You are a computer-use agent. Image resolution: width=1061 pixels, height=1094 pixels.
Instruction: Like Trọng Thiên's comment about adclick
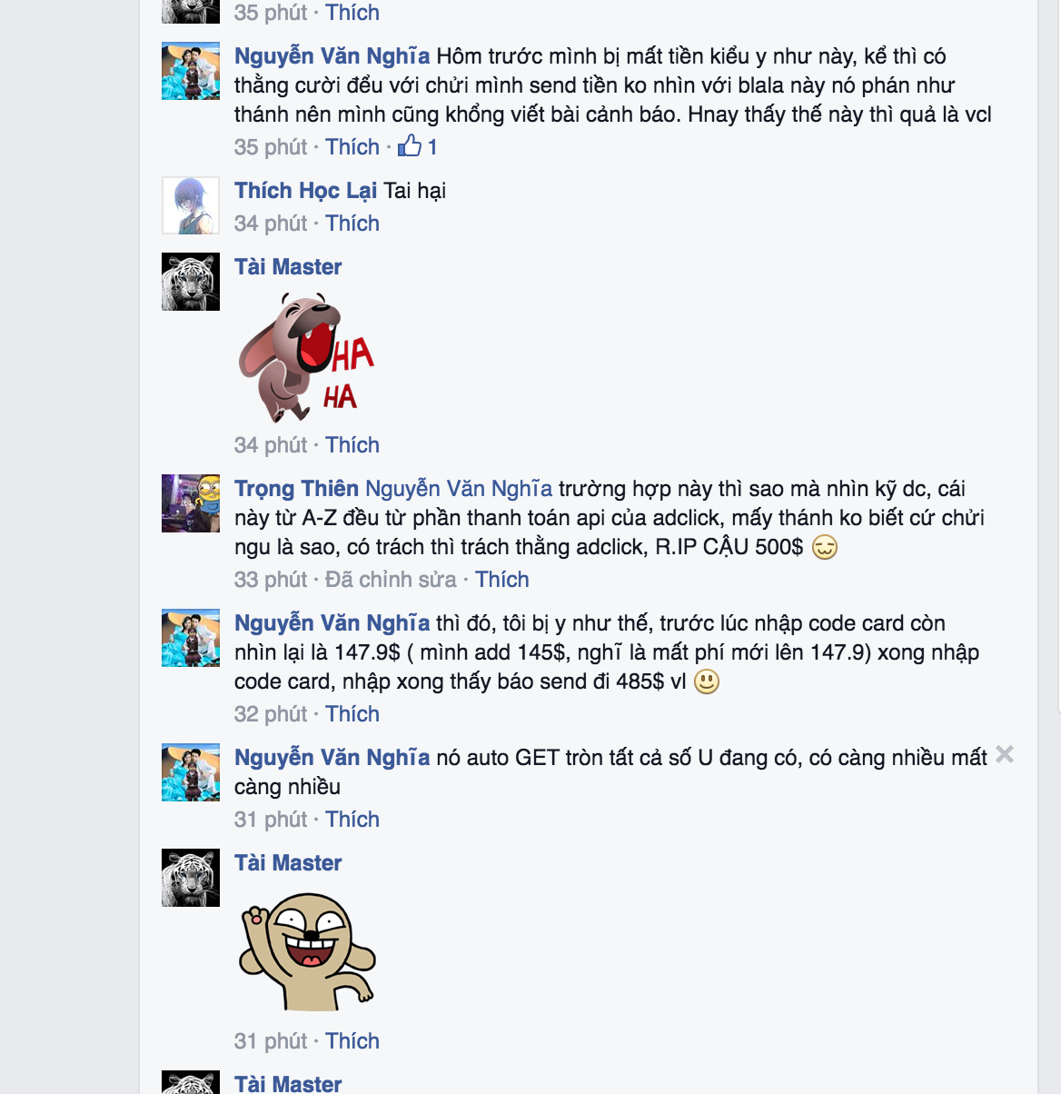click(x=501, y=580)
